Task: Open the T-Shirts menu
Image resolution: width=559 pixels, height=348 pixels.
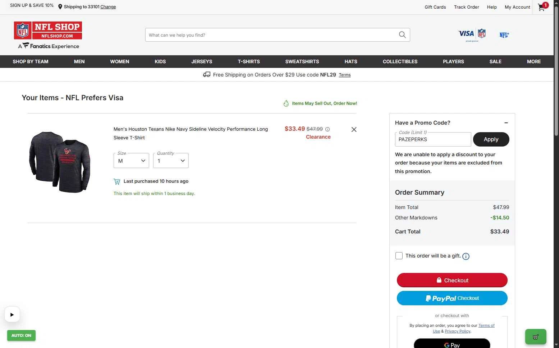Action: 249,61
